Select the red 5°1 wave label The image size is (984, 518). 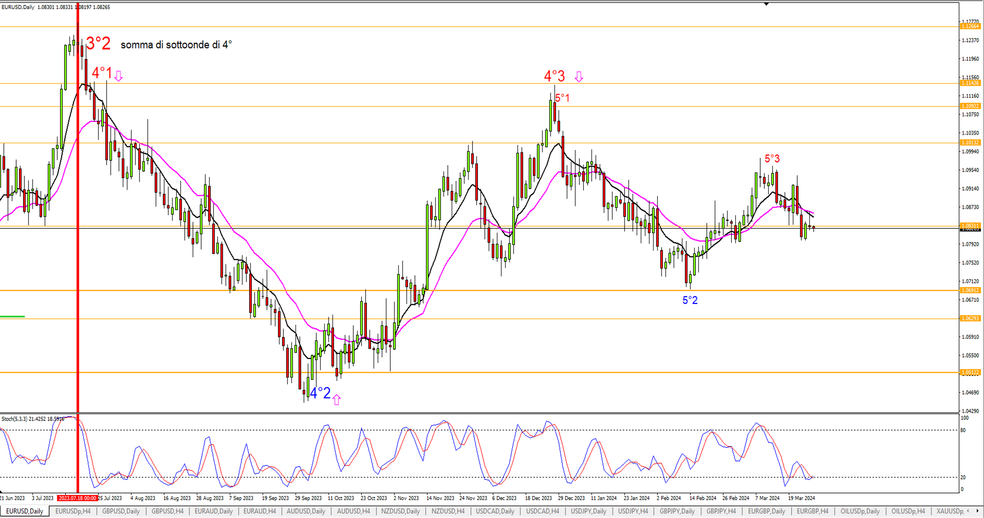[562, 98]
